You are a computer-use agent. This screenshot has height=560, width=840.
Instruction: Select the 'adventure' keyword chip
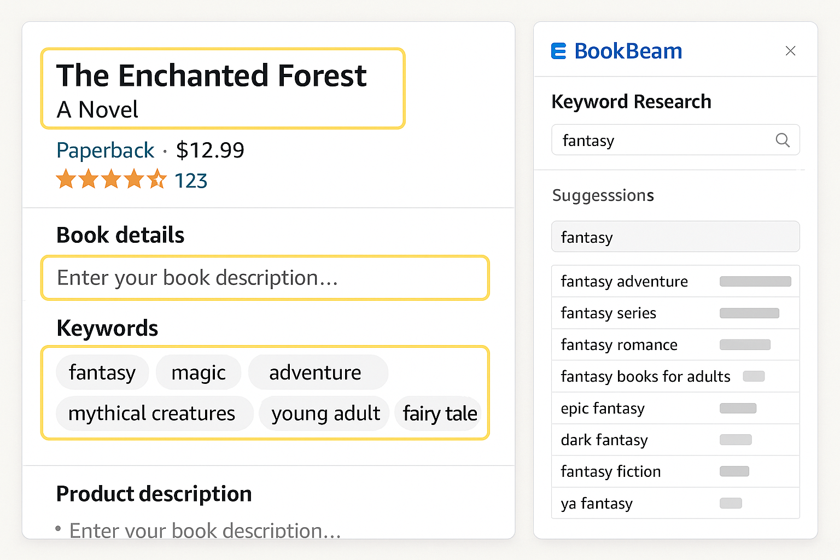point(315,372)
